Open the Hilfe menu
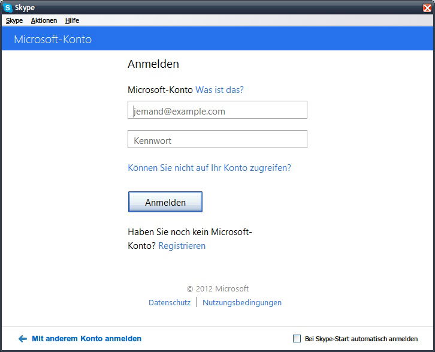The height and width of the screenshot is (352, 435). [x=72, y=20]
